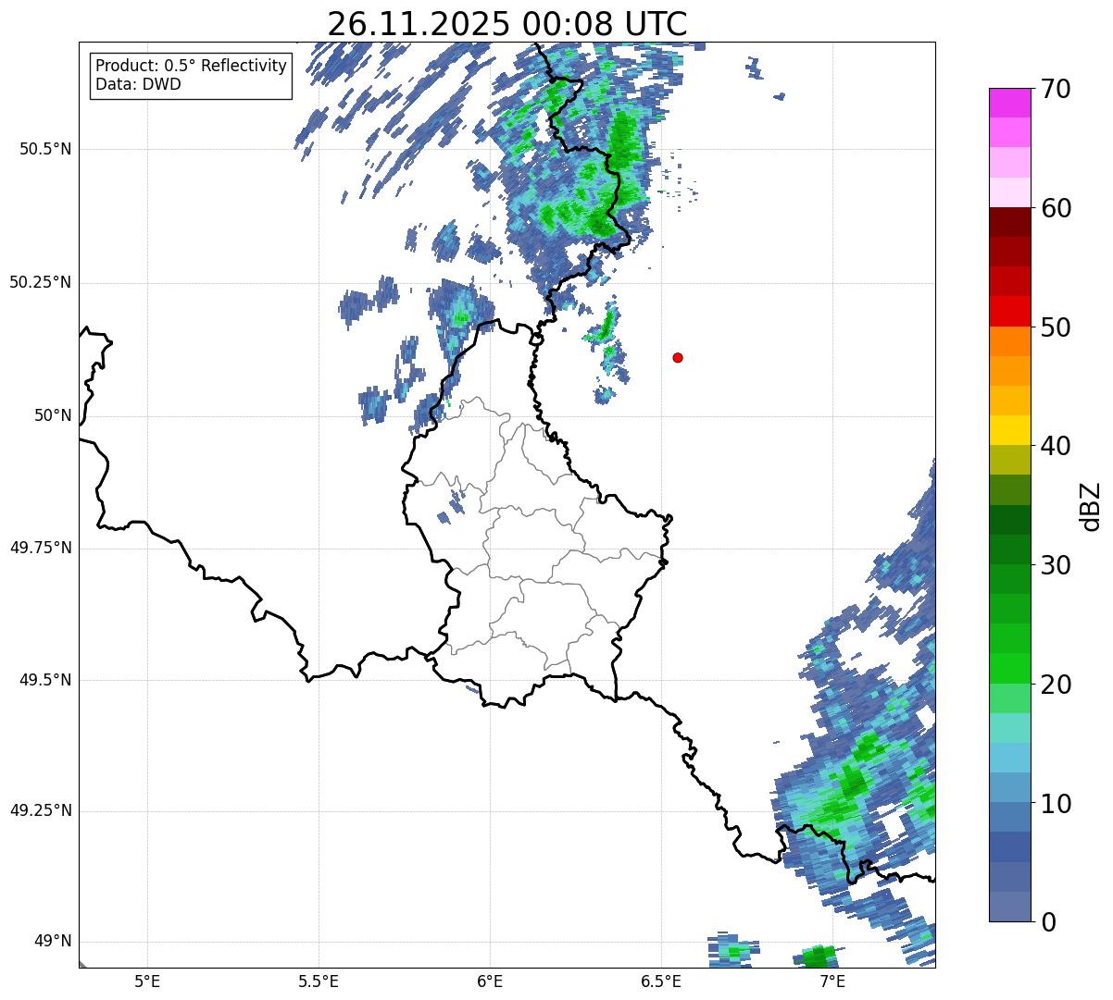Image resolution: width=1113 pixels, height=1000 pixels.
Task: Select the Product: 0.5° Reflectivity text
Action: (191, 67)
